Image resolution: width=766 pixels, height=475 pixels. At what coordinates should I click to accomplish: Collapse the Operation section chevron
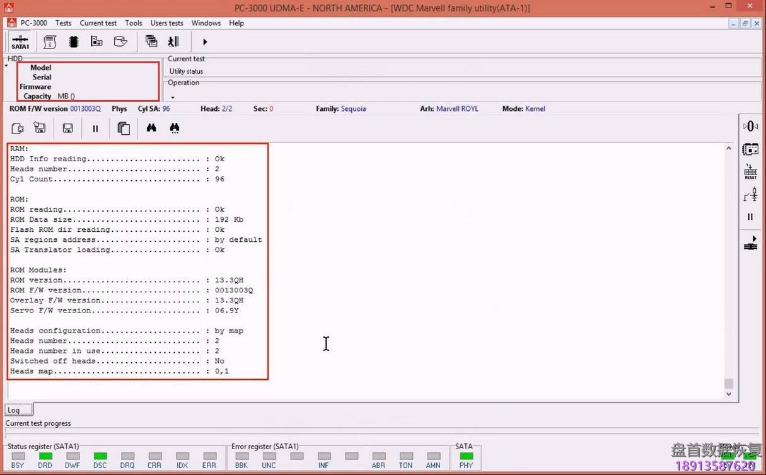coord(173,96)
